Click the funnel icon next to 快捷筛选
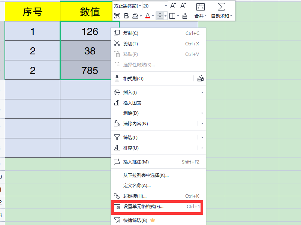 (x=117, y=220)
